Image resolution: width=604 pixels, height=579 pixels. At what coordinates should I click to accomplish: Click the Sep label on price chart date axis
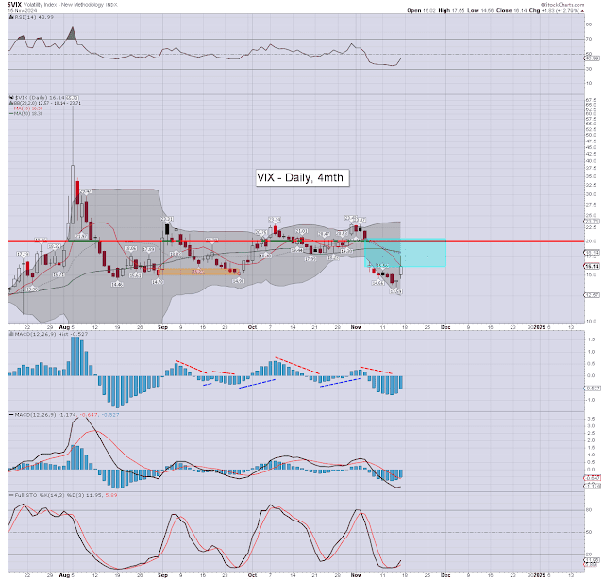coord(163,327)
